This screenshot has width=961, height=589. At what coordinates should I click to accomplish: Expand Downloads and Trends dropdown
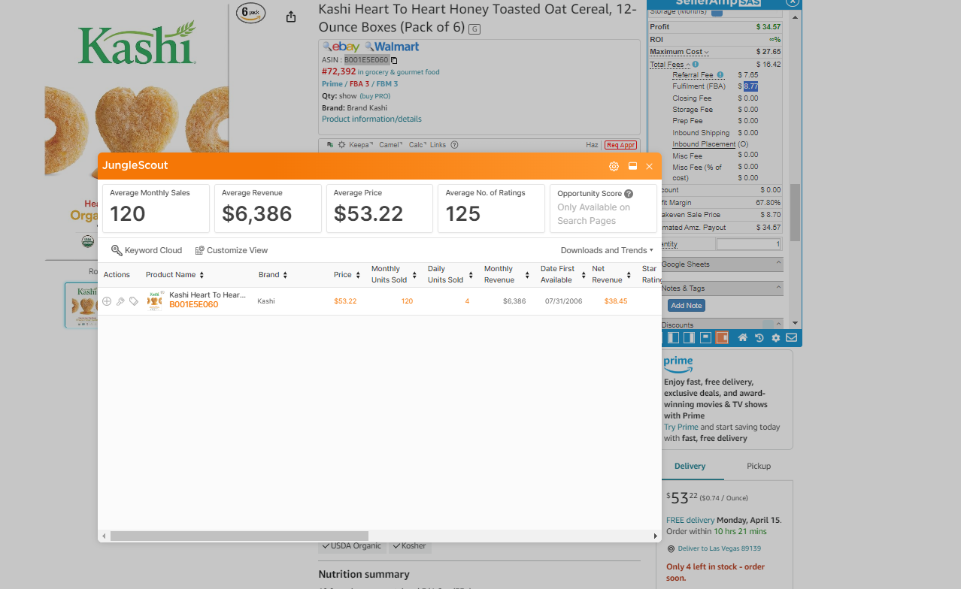pos(607,250)
